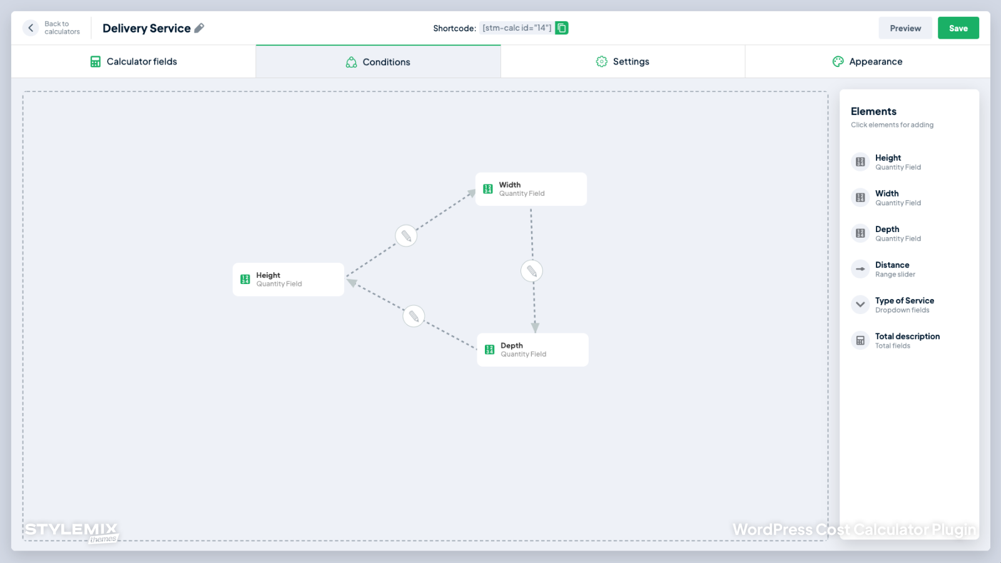Click the Preview button

905,28
